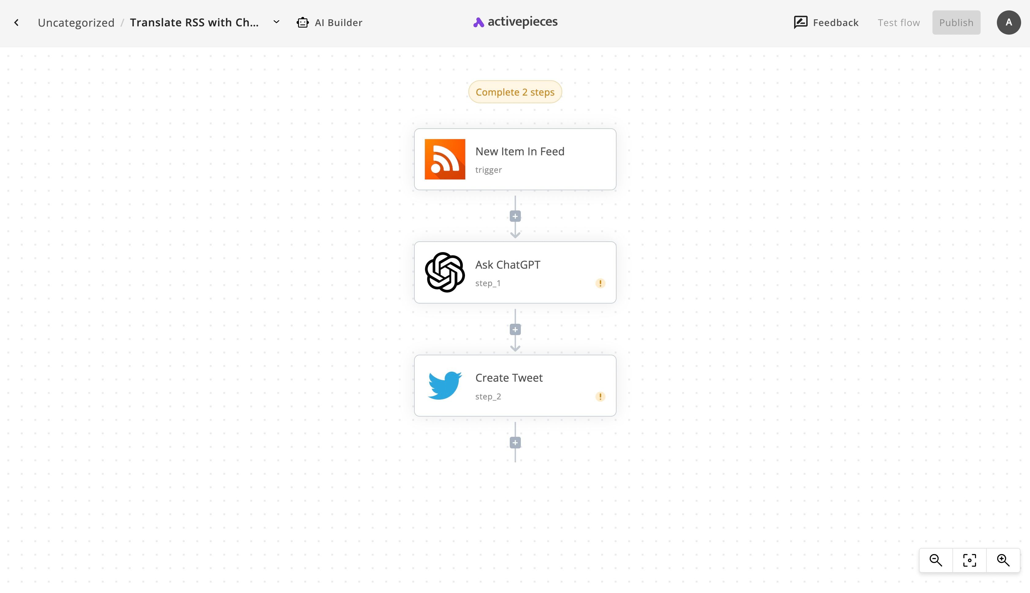The height and width of the screenshot is (593, 1030).
Task: Open the Feedback link text
Action: coord(836,23)
